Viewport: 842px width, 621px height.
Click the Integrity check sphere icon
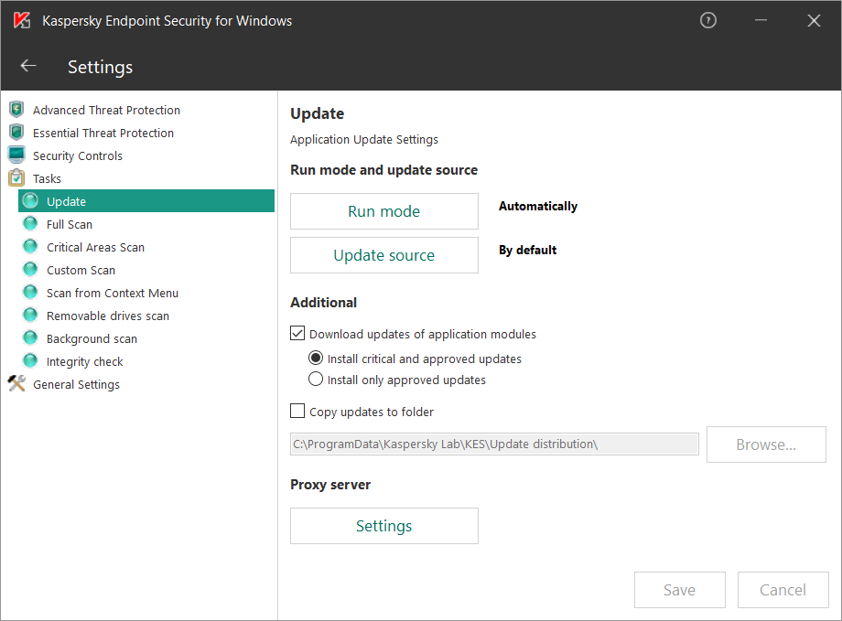click(x=30, y=361)
